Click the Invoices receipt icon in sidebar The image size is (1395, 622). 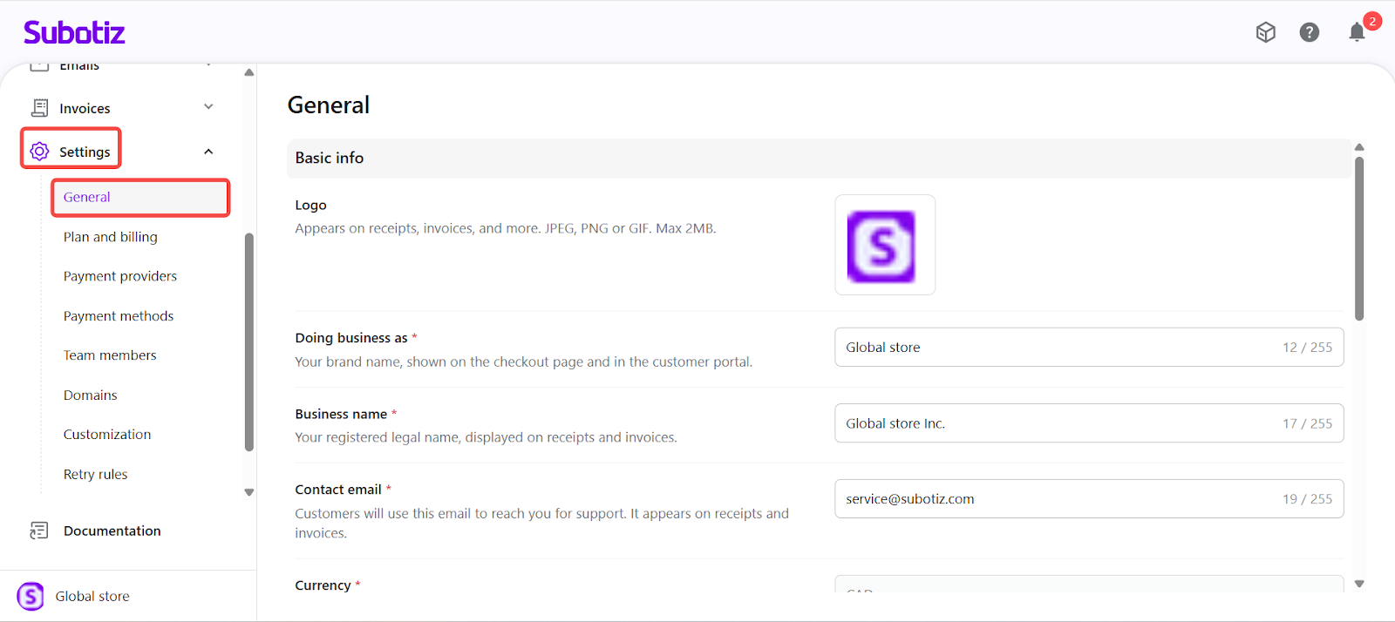[x=39, y=108]
